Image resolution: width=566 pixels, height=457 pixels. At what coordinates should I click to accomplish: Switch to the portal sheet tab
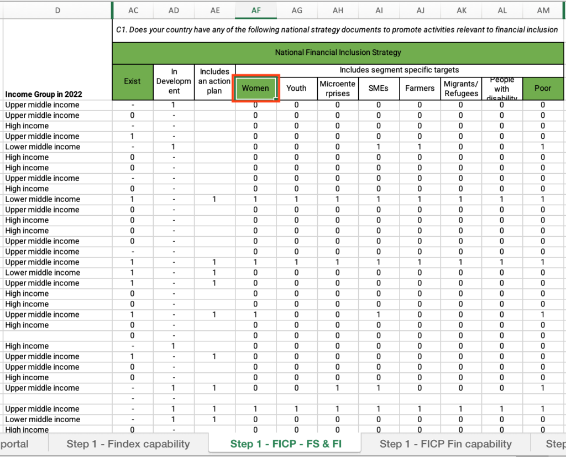[x=23, y=444]
